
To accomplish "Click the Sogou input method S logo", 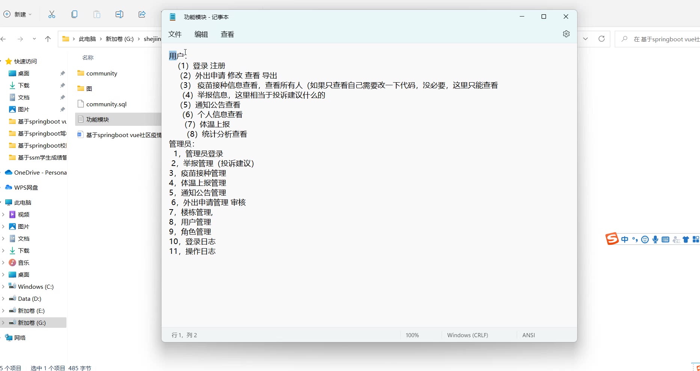I will (612, 239).
